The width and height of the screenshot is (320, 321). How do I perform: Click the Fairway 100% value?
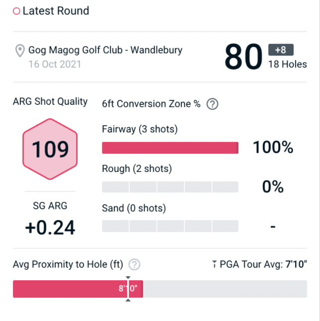(273, 148)
